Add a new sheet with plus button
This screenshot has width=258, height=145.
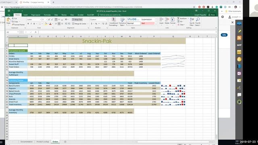[65, 142]
